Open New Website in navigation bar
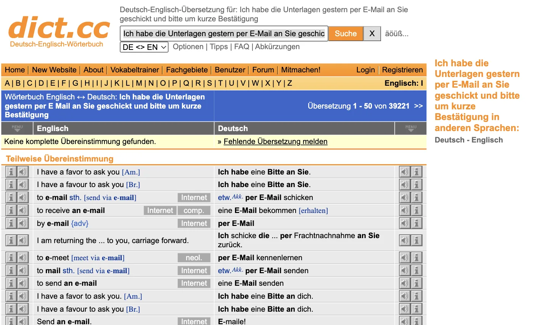Image resolution: width=534 pixels, height=325 pixels. (54, 70)
